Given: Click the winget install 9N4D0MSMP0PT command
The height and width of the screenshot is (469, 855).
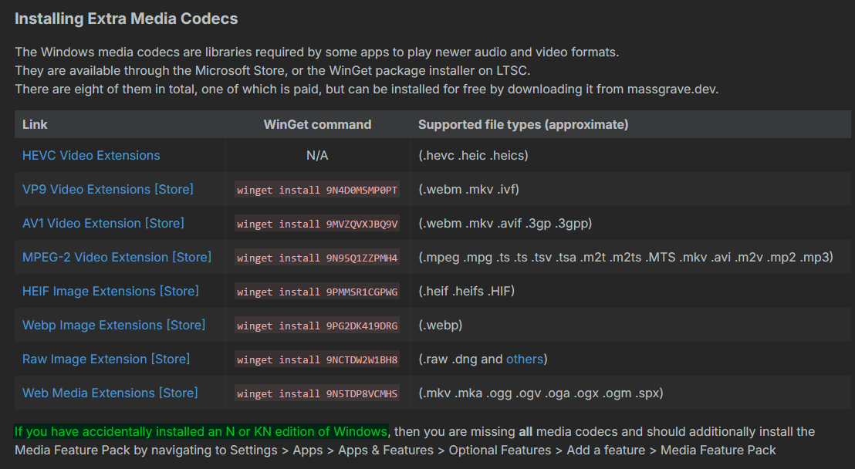Looking at the screenshot, I should 317,190.
